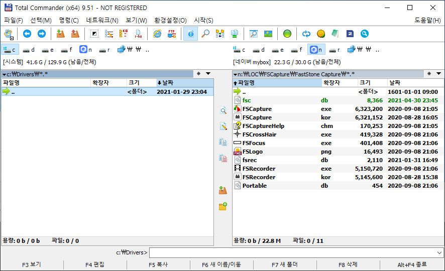Click the magnifier view icon in middle bar
This screenshot has height=271, width=445.
point(223,110)
